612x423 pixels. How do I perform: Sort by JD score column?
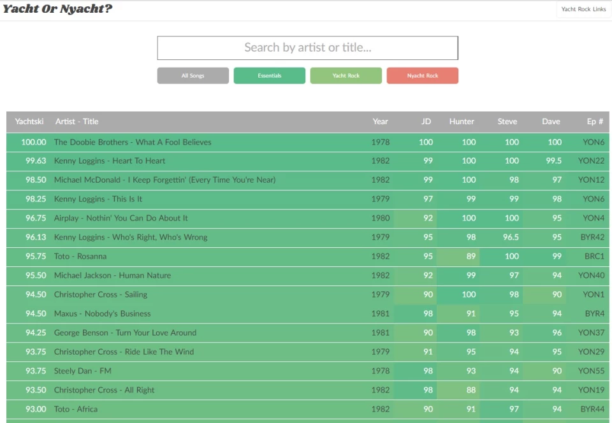tap(426, 122)
